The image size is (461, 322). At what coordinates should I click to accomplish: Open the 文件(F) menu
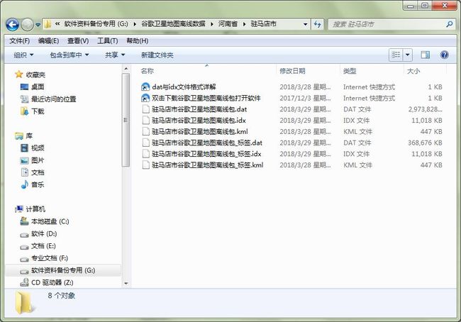coord(19,41)
